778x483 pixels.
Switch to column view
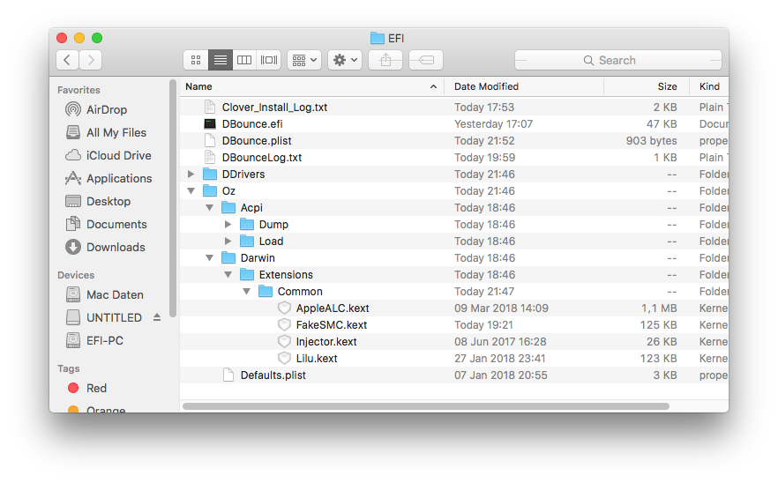(244, 60)
